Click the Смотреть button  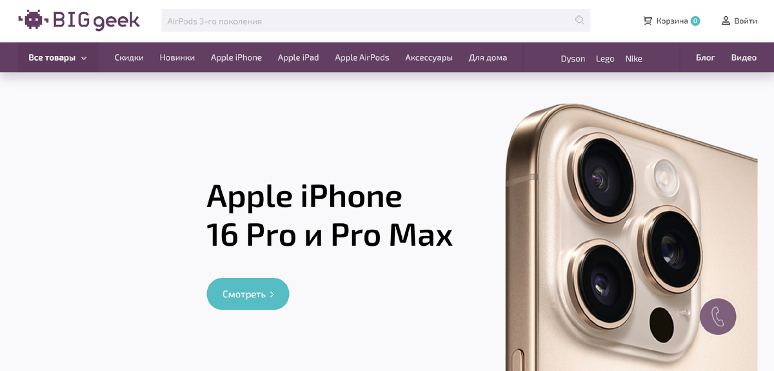248,294
